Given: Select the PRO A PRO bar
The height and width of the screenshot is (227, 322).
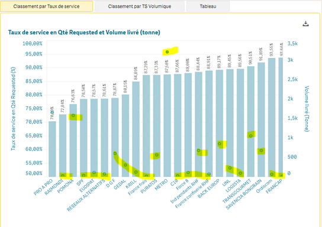Looking at the screenshot, I should [x=52, y=149].
